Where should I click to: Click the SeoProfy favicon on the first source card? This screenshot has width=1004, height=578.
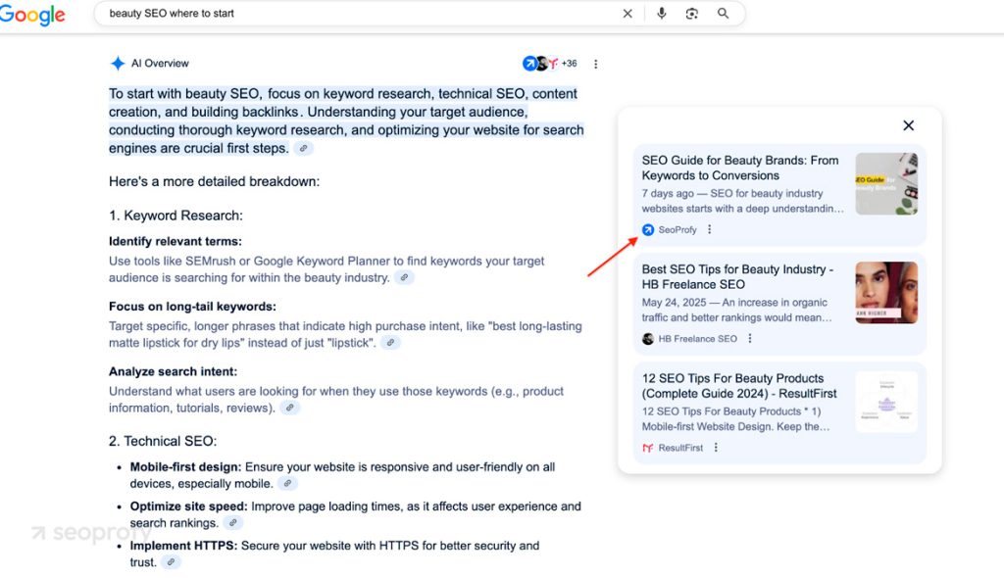point(647,229)
